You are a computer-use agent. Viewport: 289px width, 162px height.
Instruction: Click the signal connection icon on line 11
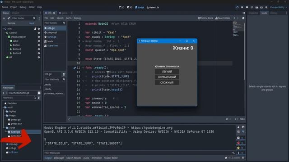click(75, 68)
